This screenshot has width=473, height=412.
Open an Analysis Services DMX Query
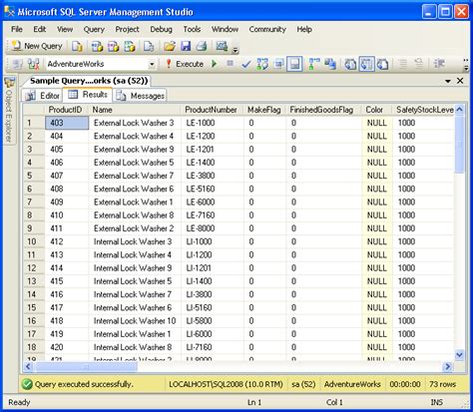pos(113,47)
